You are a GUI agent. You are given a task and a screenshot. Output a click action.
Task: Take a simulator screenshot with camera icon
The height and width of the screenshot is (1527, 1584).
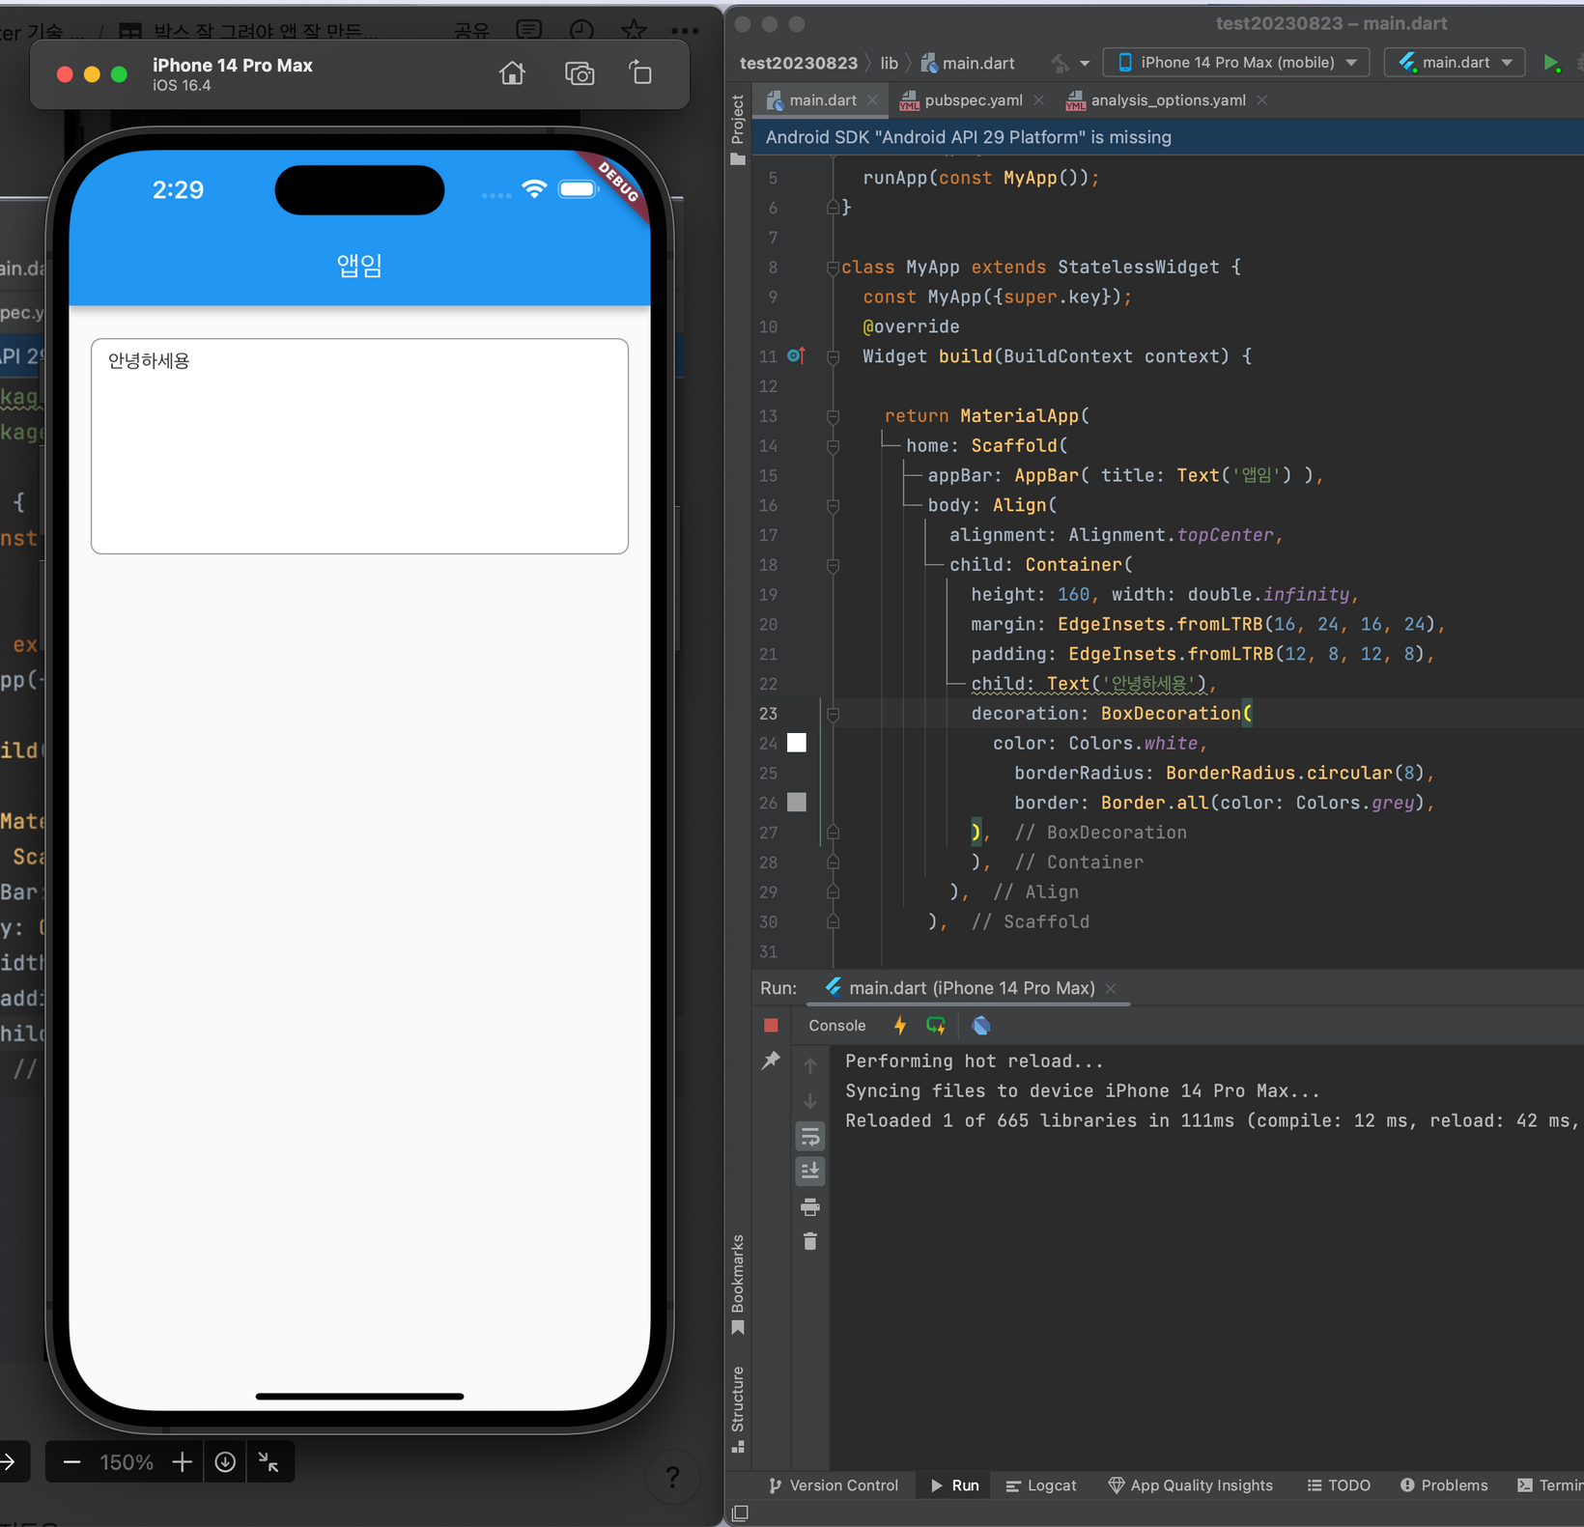tap(580, 73)
